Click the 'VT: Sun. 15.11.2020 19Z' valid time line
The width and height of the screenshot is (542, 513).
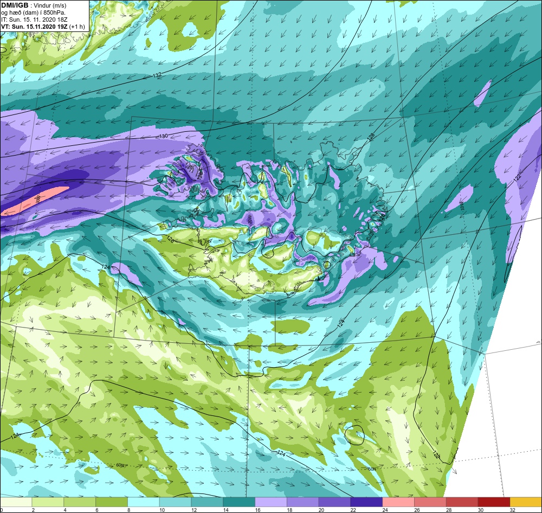(34, 27)
